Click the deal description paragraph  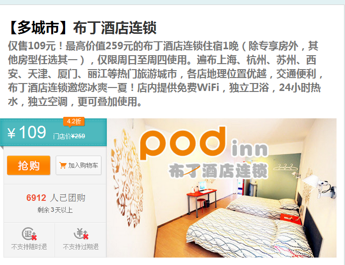point(166,74)
